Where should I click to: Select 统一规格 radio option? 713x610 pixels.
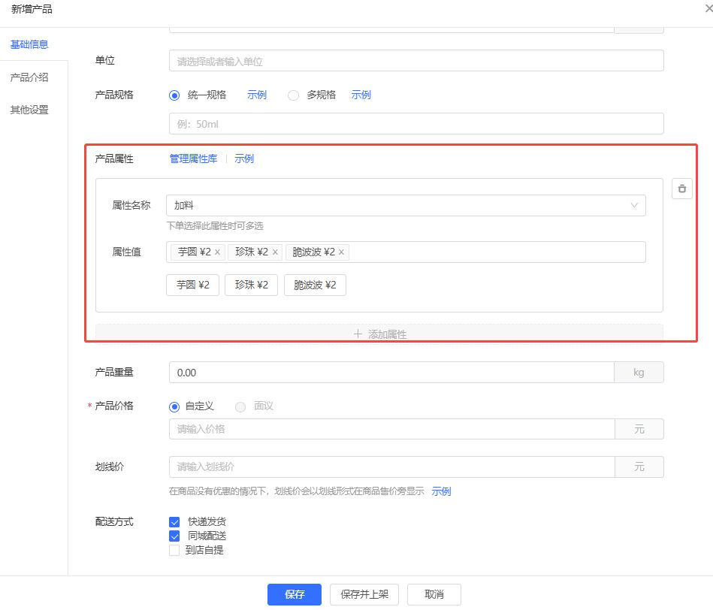pos(175,95)
